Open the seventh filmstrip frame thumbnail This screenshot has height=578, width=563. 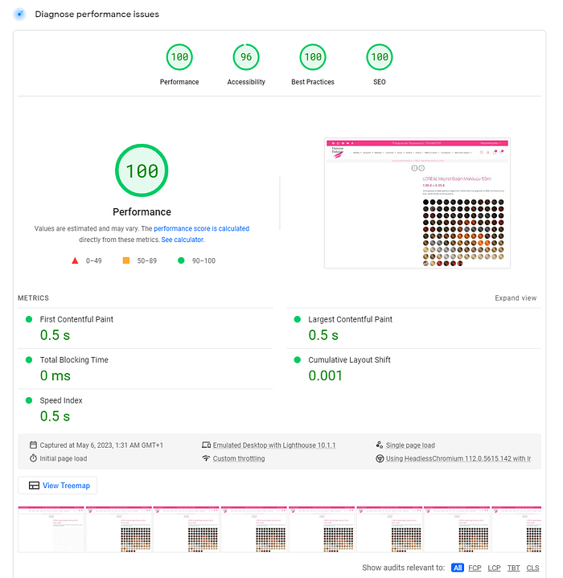point(457,529)
